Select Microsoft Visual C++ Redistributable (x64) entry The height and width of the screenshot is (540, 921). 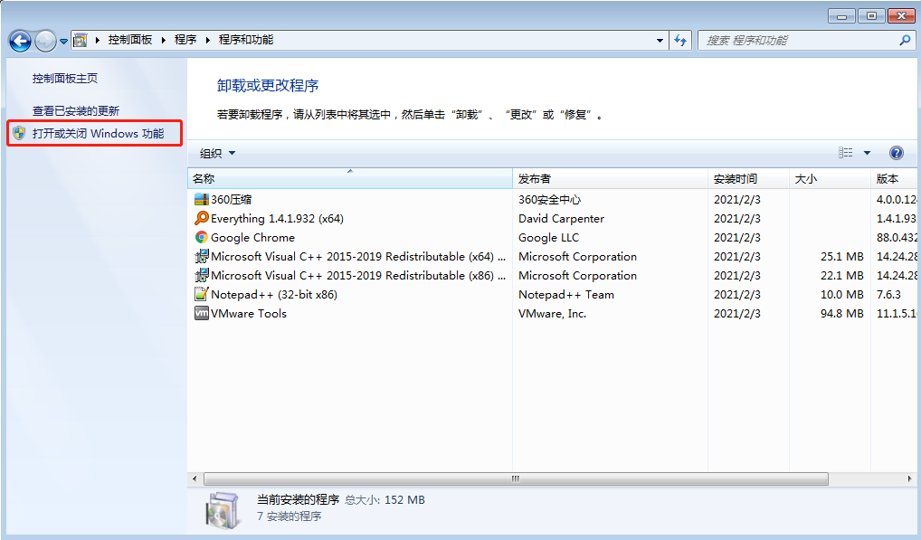(358, 257)
